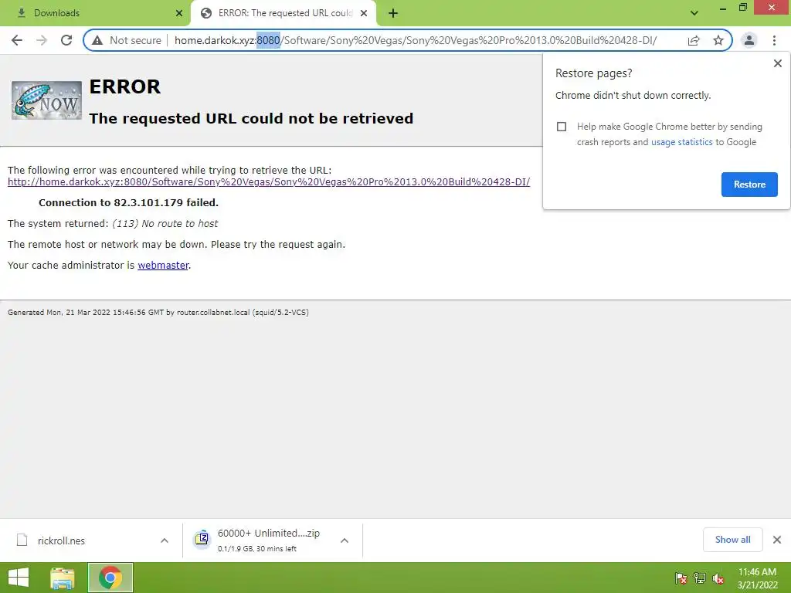791x593 pixels.
Task: Click 'The requested URL could not be retrieved' heading
Action: click(x=251, y=118)
